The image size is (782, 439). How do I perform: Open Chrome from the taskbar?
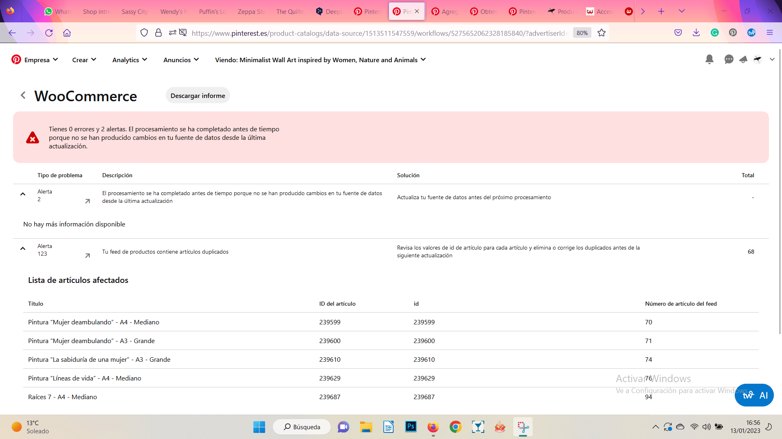pos(455,427)
